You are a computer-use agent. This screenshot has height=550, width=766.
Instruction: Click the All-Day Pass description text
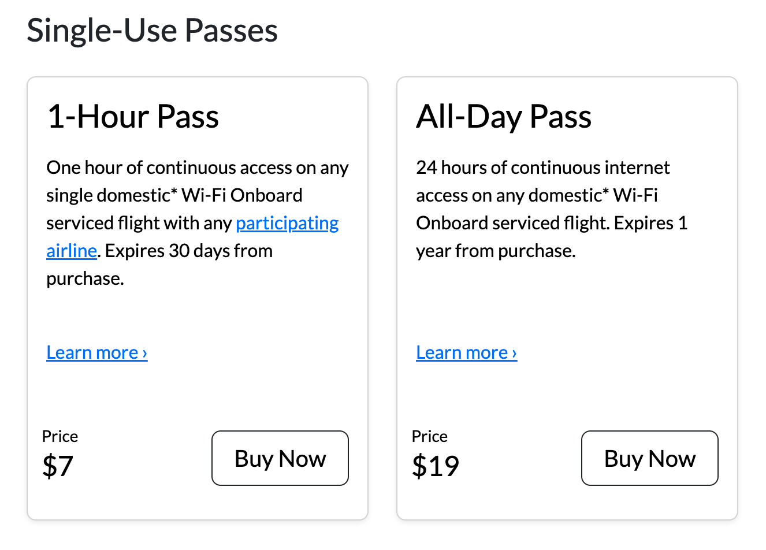point(552,209)
